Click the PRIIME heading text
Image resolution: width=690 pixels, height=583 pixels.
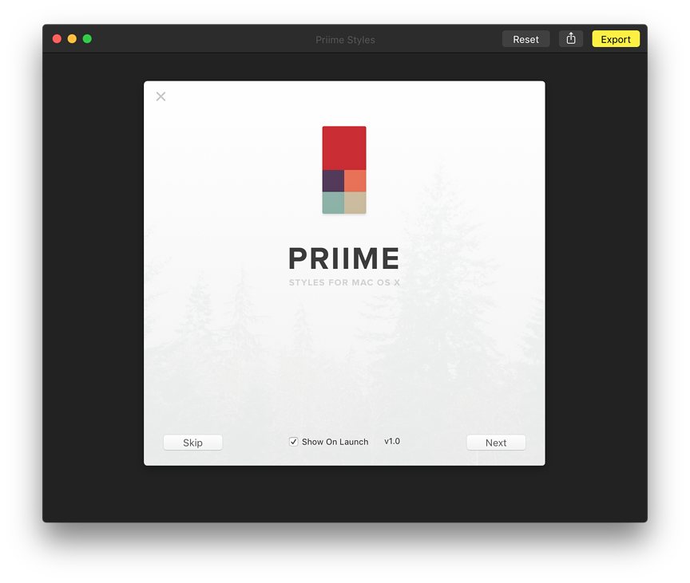(x=344, y=258)
